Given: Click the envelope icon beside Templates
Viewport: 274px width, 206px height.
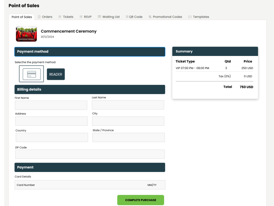Looking at the screenshot, I should pos(190,17).
